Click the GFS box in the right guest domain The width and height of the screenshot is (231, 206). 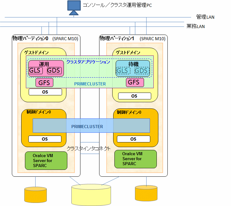coord(135,82)
